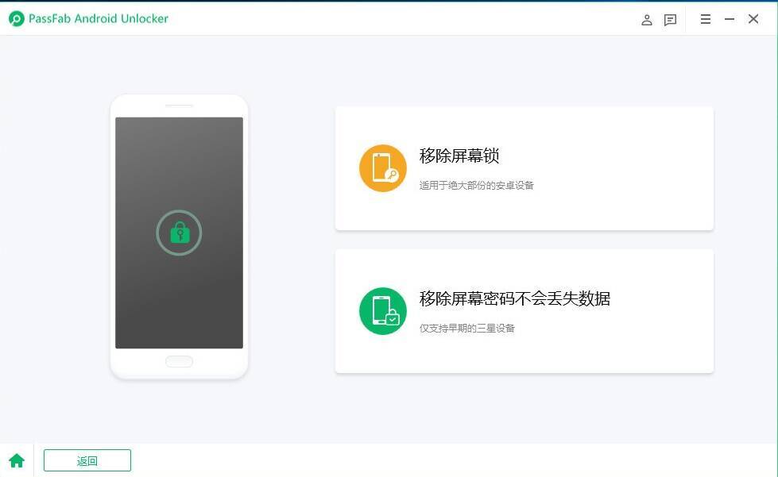
Task: Select the 移除屏幕锁 title text
Action: [459, 156]
